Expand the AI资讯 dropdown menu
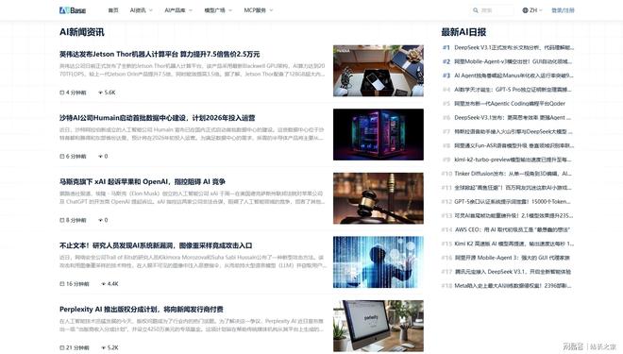The height and width of the screenshot is (354, 623). coord(141,10)
